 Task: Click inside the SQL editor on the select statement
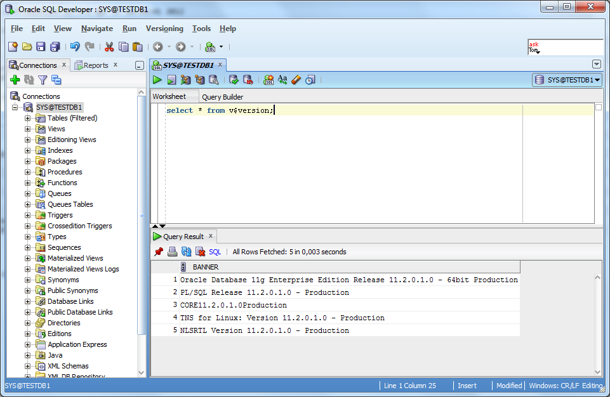click(x=220, y=110)
